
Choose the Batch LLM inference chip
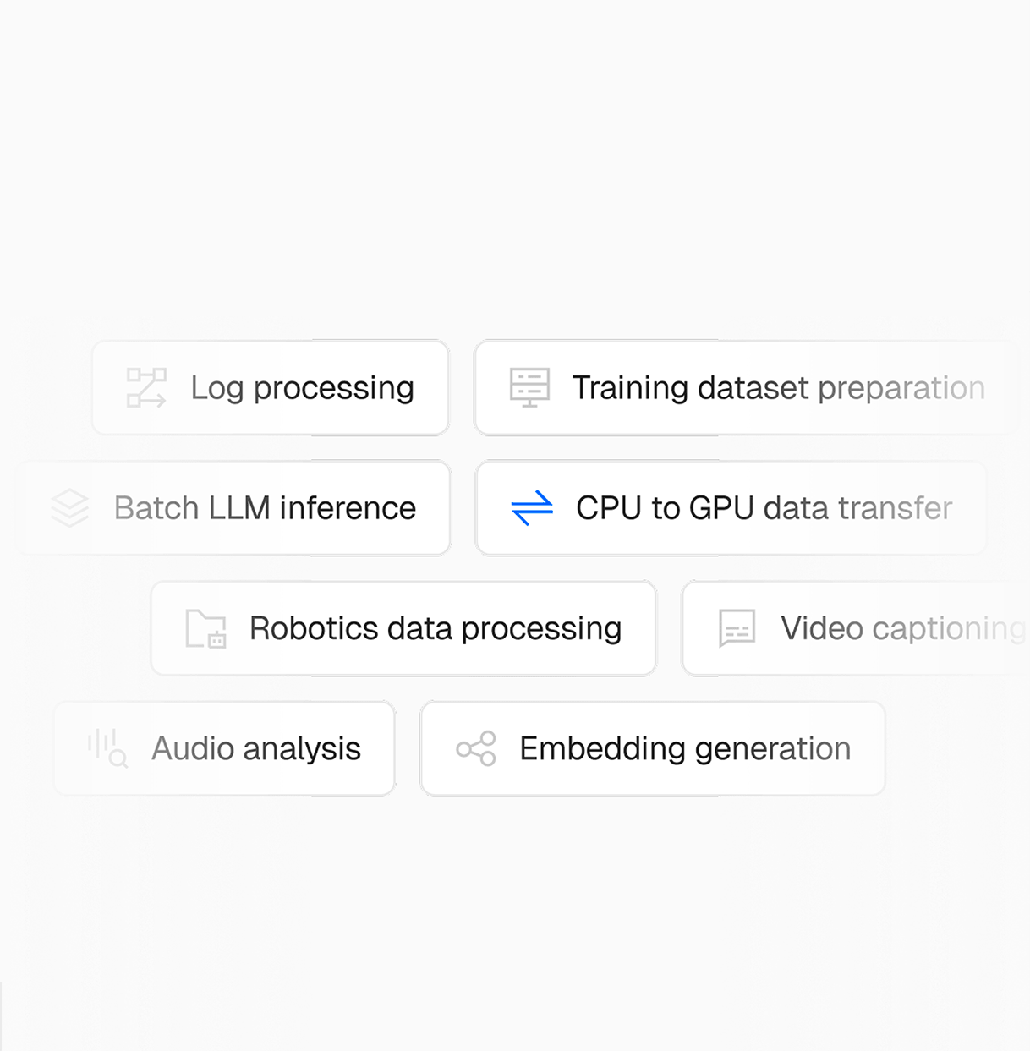(x=236, y=508)
